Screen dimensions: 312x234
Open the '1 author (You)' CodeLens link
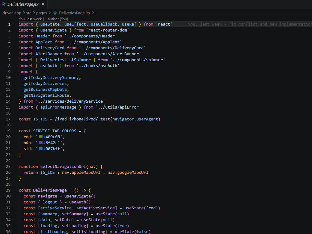click(x=56, y=19)
